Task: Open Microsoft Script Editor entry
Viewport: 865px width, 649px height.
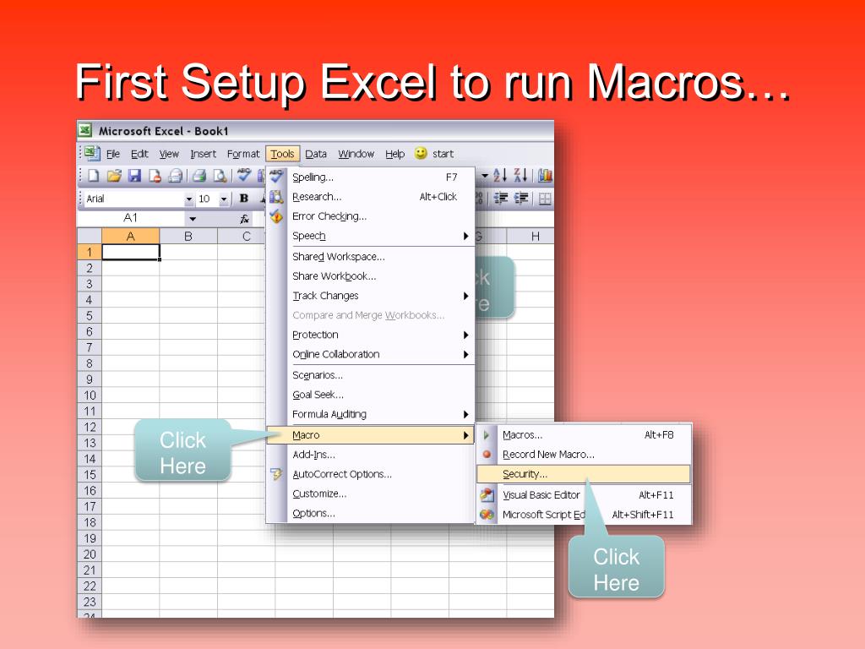Action: pyautogui.click(x=584, y=515)
